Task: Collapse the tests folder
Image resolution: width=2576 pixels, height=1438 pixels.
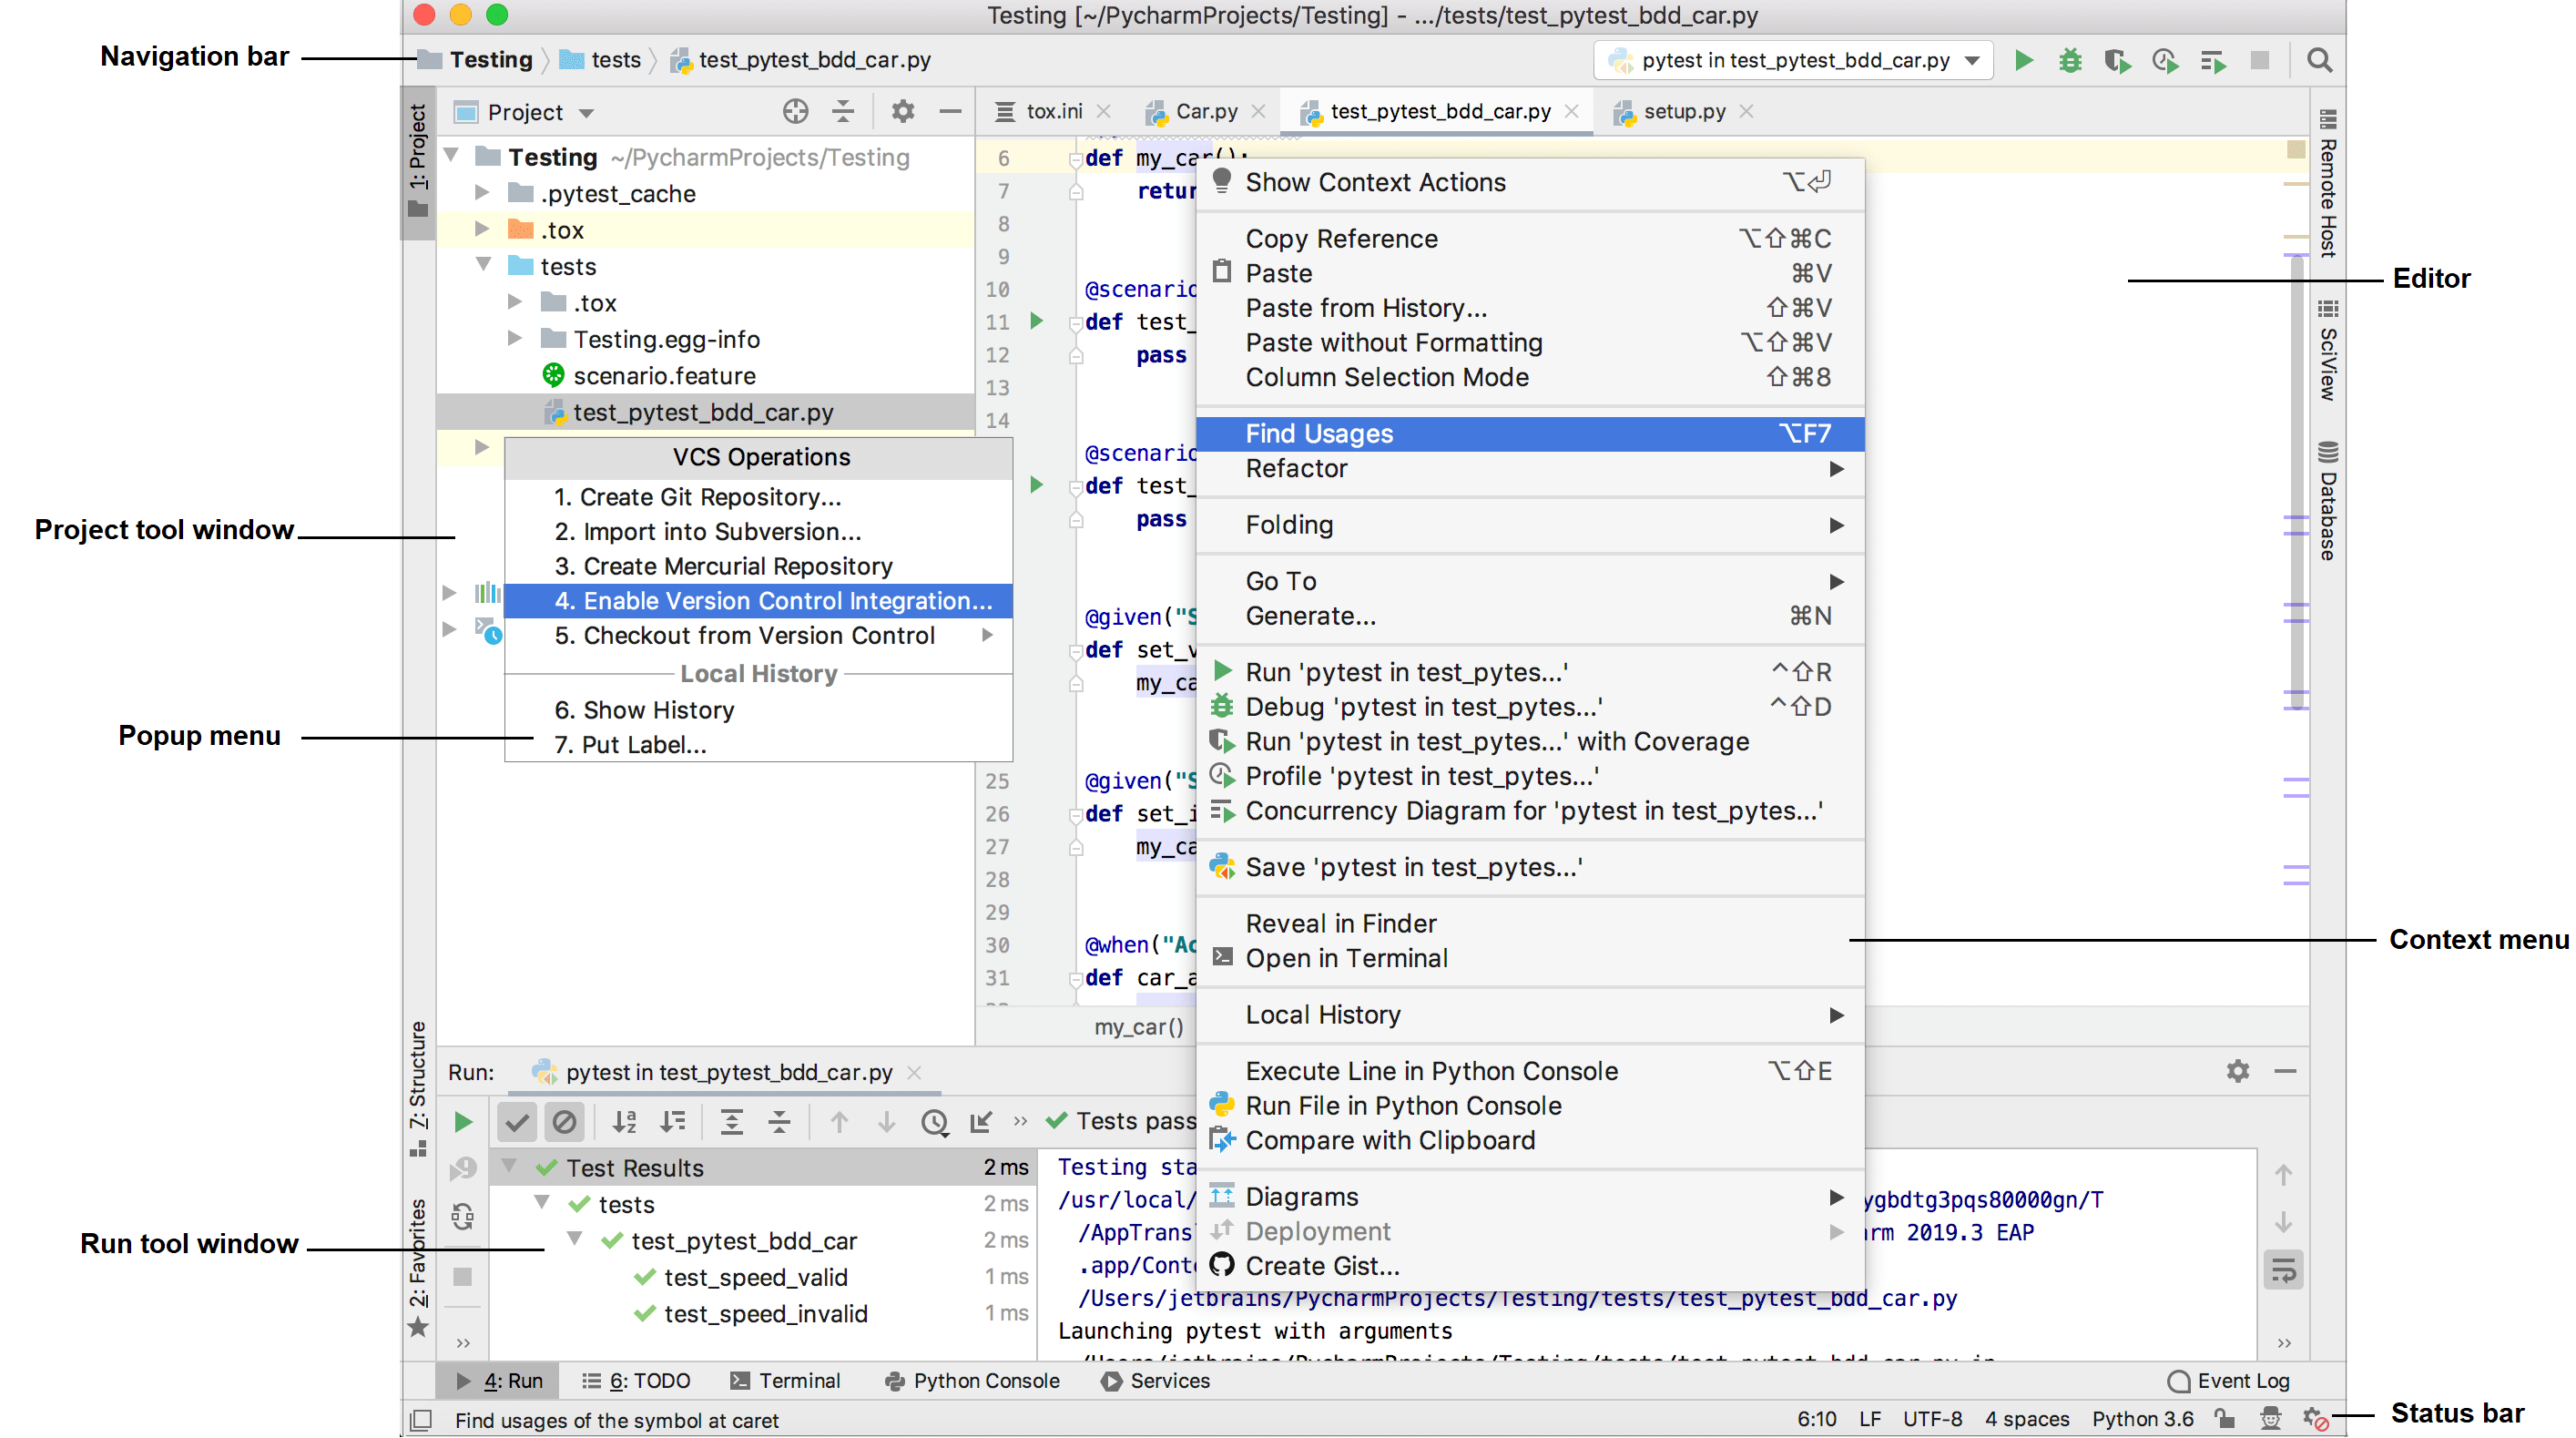Action: click(x=483, y=265)
